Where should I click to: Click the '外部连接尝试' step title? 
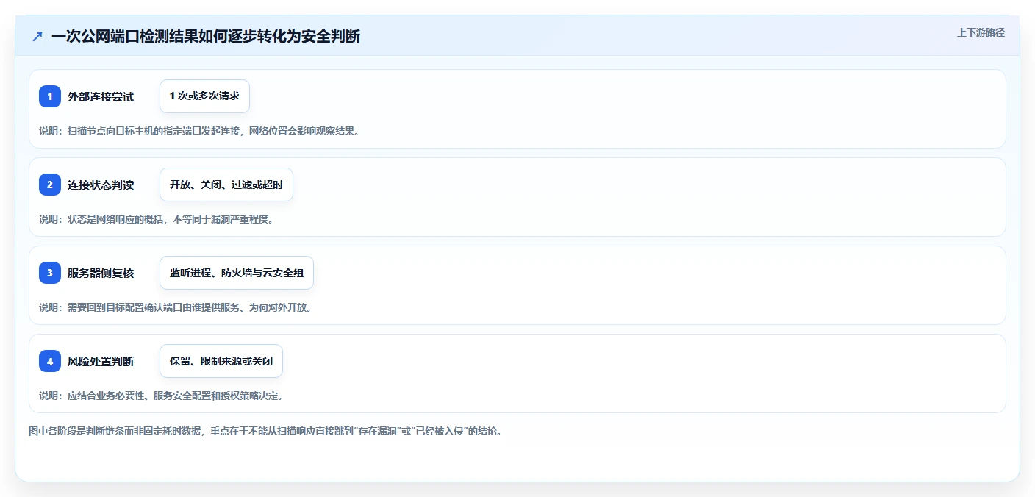click(x=101, y=96)
